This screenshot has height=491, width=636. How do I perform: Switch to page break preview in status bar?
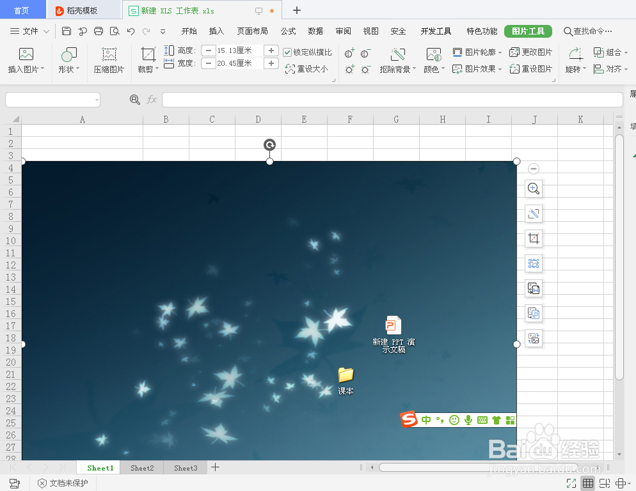click(x=605, y=483)
